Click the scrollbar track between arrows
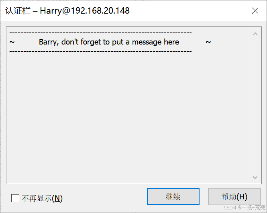The width and height of the screenshot is (267, 213). click(255, 105)
